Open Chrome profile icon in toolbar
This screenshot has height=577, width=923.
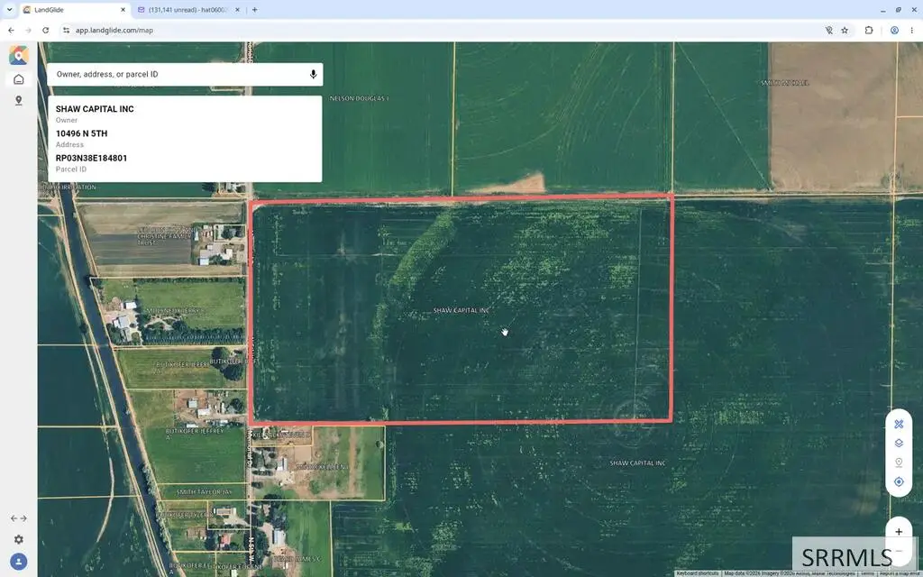pyautogui.click(x=894, y=30)
